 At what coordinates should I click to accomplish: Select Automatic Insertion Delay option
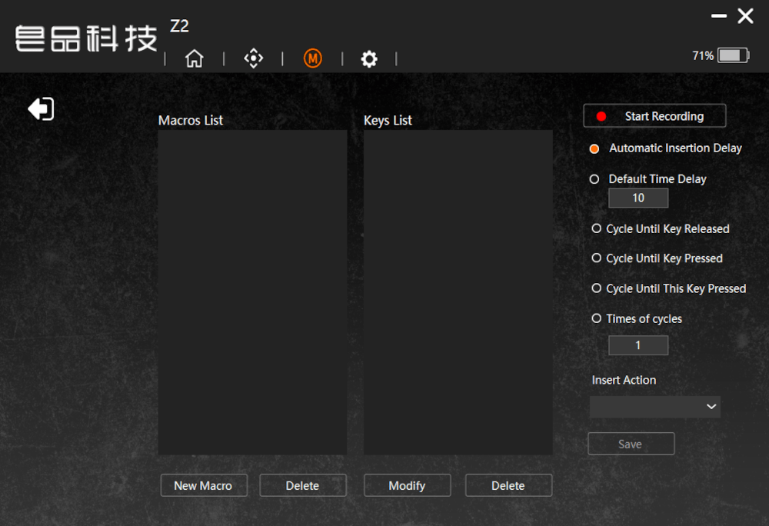click(594, 148)
